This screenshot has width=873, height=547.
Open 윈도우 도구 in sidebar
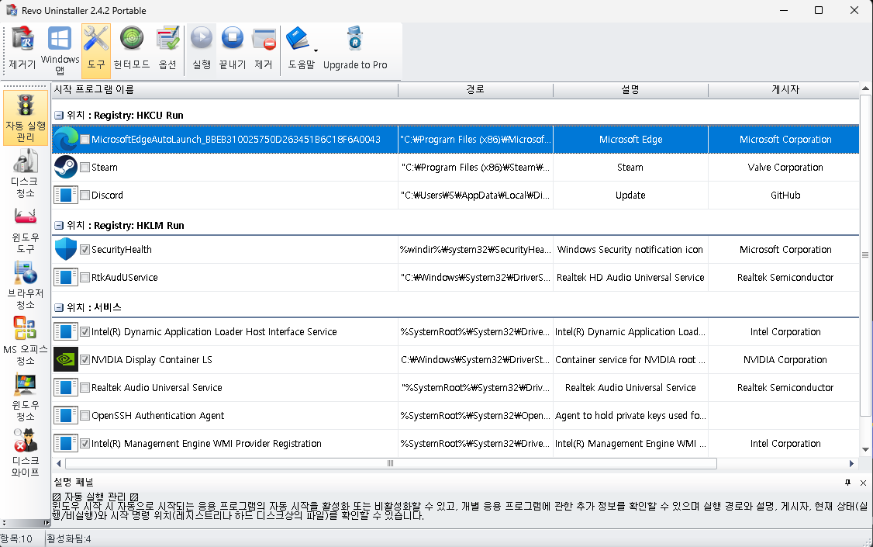(26, 230)
